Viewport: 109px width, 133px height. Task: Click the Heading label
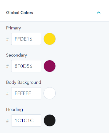(x=15, y=110)
